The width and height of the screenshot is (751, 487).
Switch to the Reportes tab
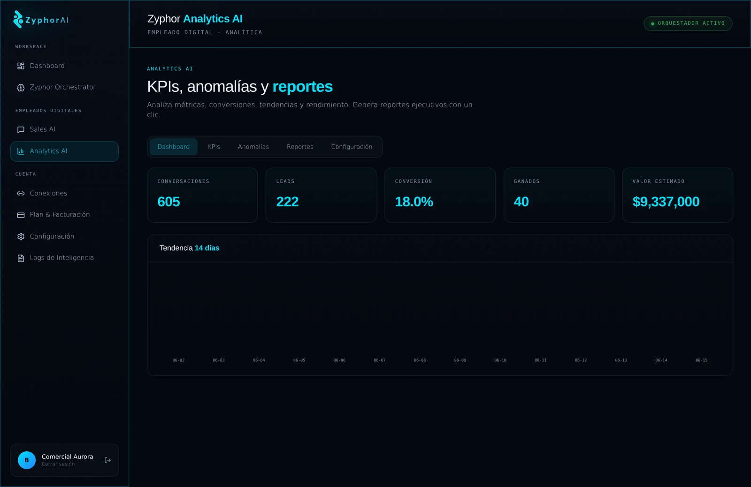tap(300, 147)
